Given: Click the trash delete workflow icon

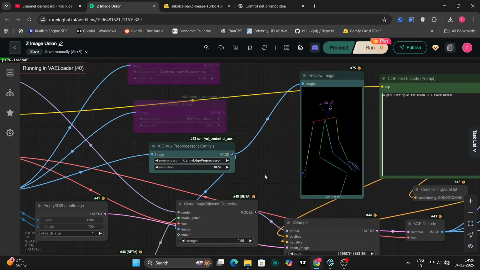Looking at the screenshot, I should point(250,48).
